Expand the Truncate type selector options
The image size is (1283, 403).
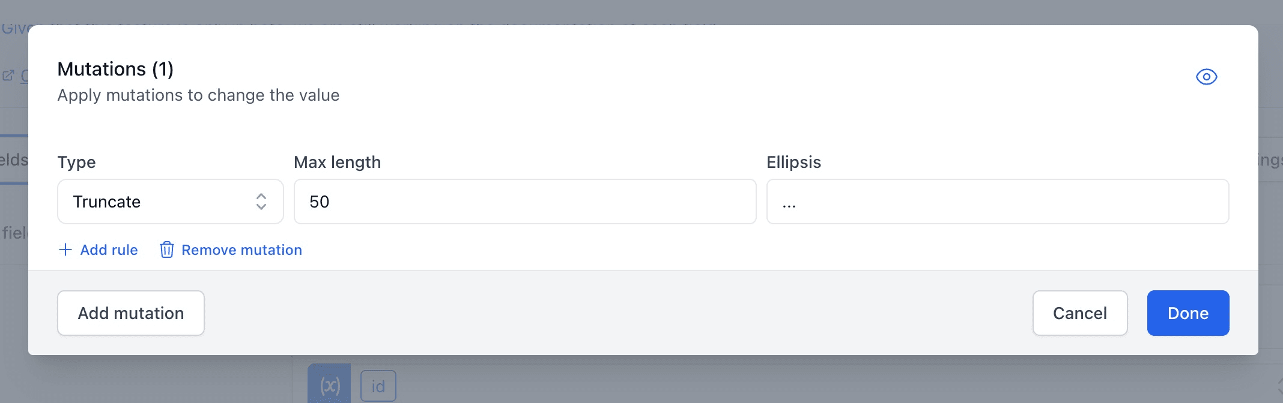click(x=170, y=201)
